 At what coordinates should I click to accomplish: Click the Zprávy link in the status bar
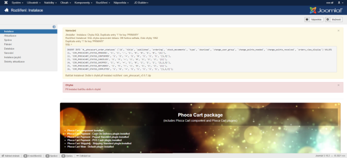67,156
